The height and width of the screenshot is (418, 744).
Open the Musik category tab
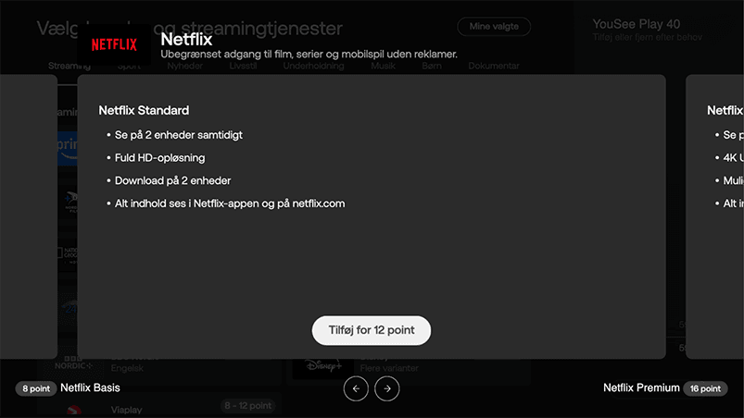383,67
